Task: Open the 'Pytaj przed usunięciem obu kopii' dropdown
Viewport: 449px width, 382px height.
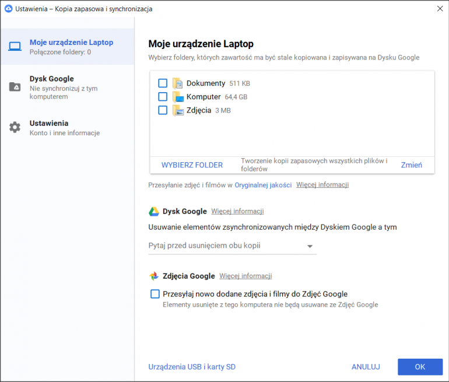Action: coord(232,246)
